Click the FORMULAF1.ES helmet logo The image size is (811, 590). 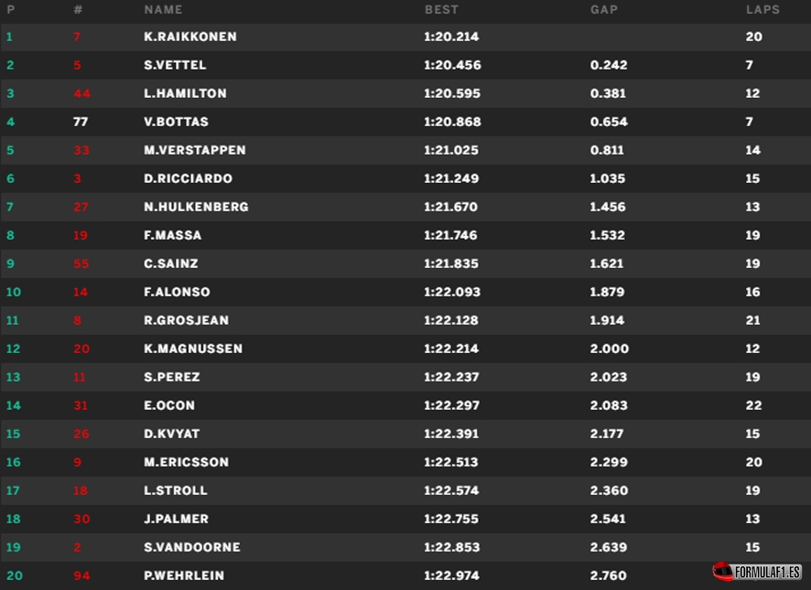click(x=757, y=572)
